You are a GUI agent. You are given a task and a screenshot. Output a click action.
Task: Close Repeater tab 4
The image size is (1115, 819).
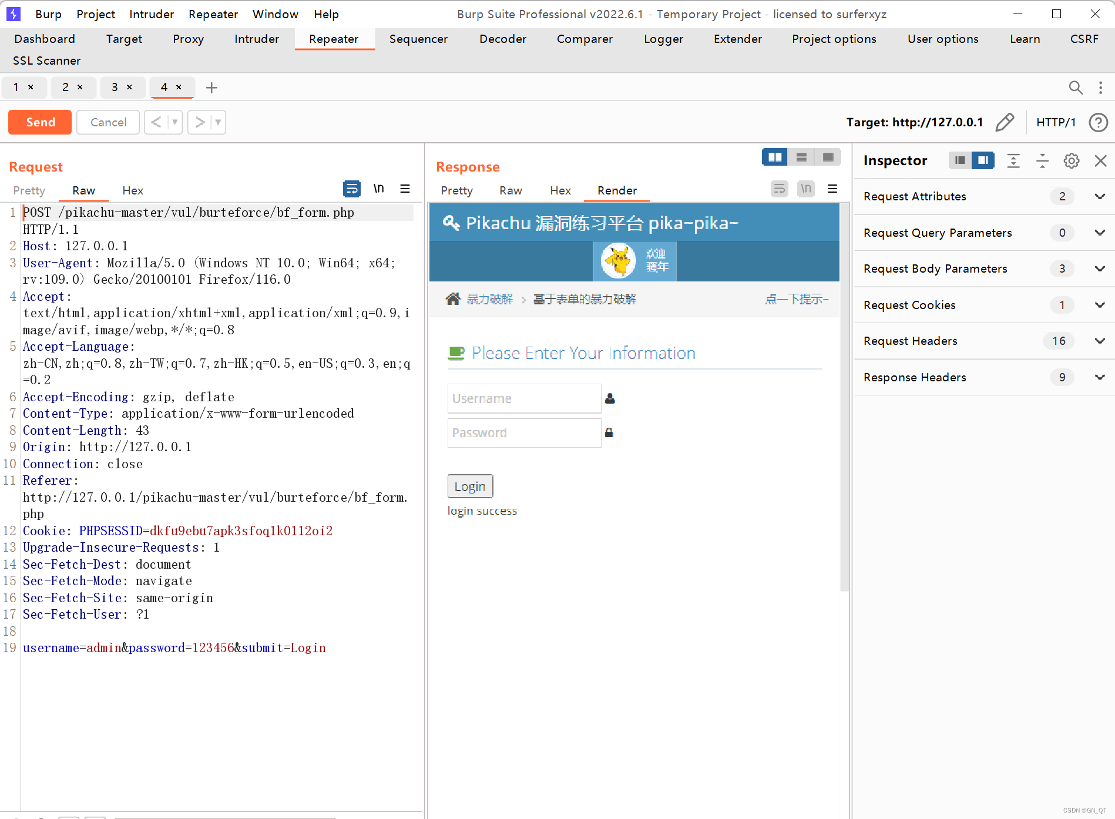[x=179, y=87]
